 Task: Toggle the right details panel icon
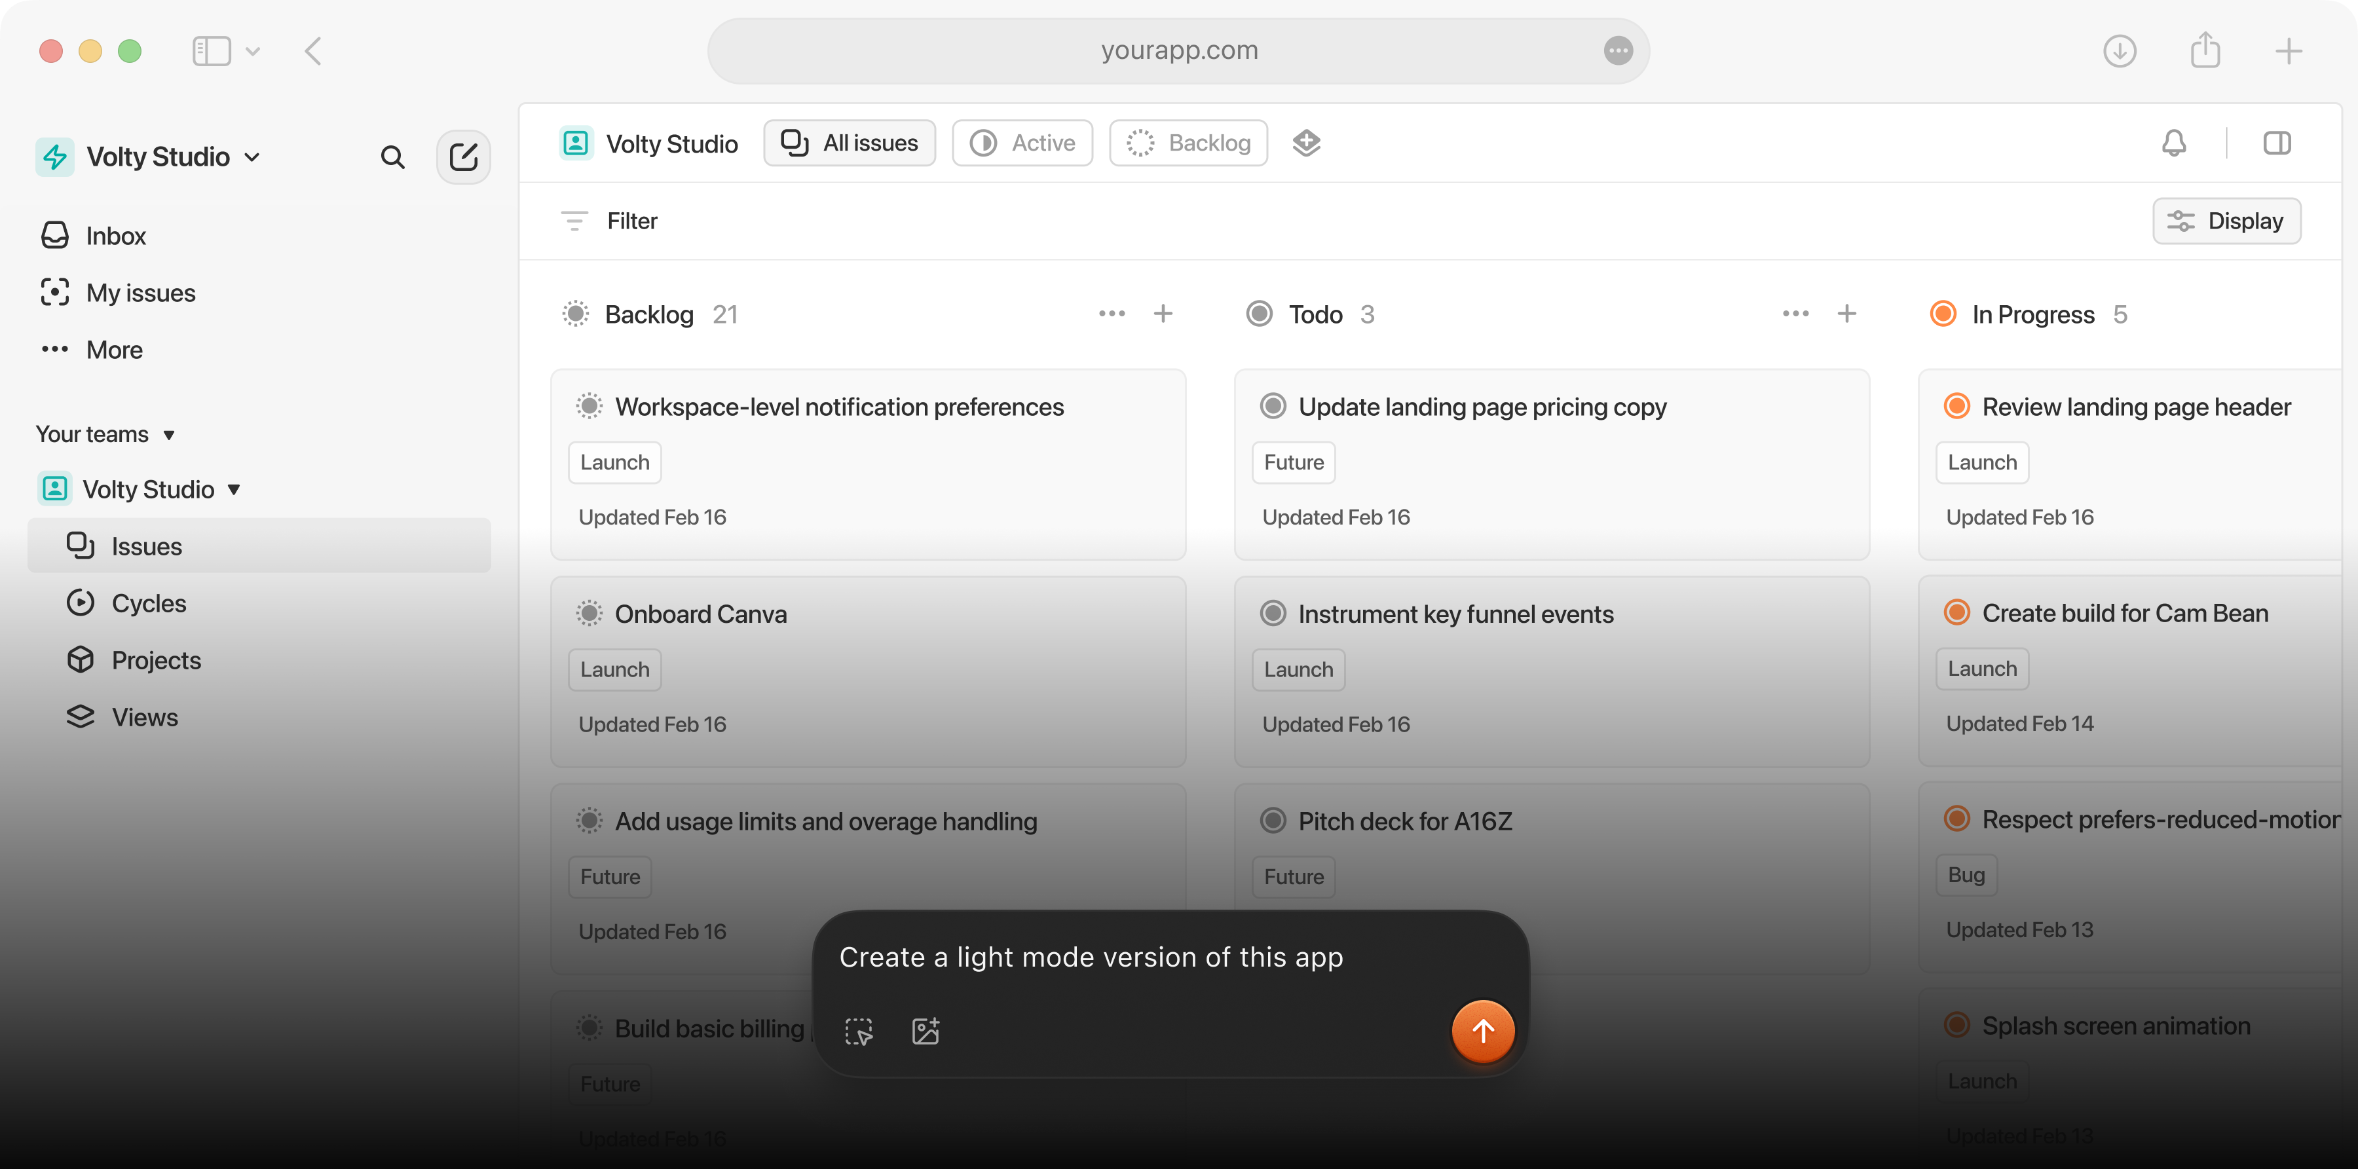[2275, 143]
